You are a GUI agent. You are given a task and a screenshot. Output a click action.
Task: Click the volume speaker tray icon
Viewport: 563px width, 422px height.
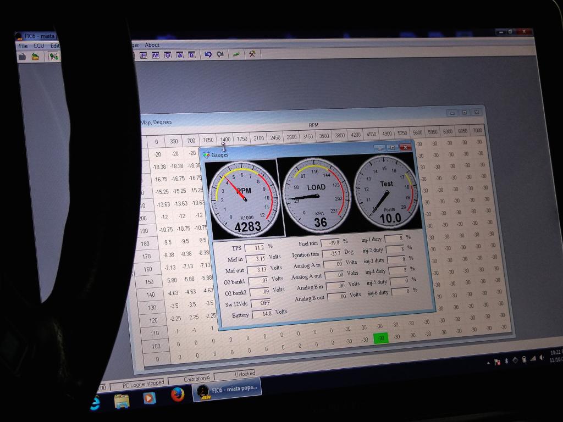[542, 357]
